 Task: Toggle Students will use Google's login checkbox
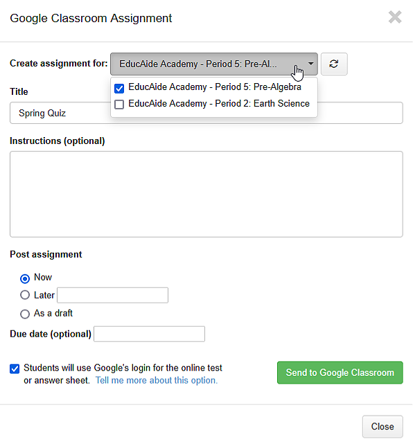15,368
